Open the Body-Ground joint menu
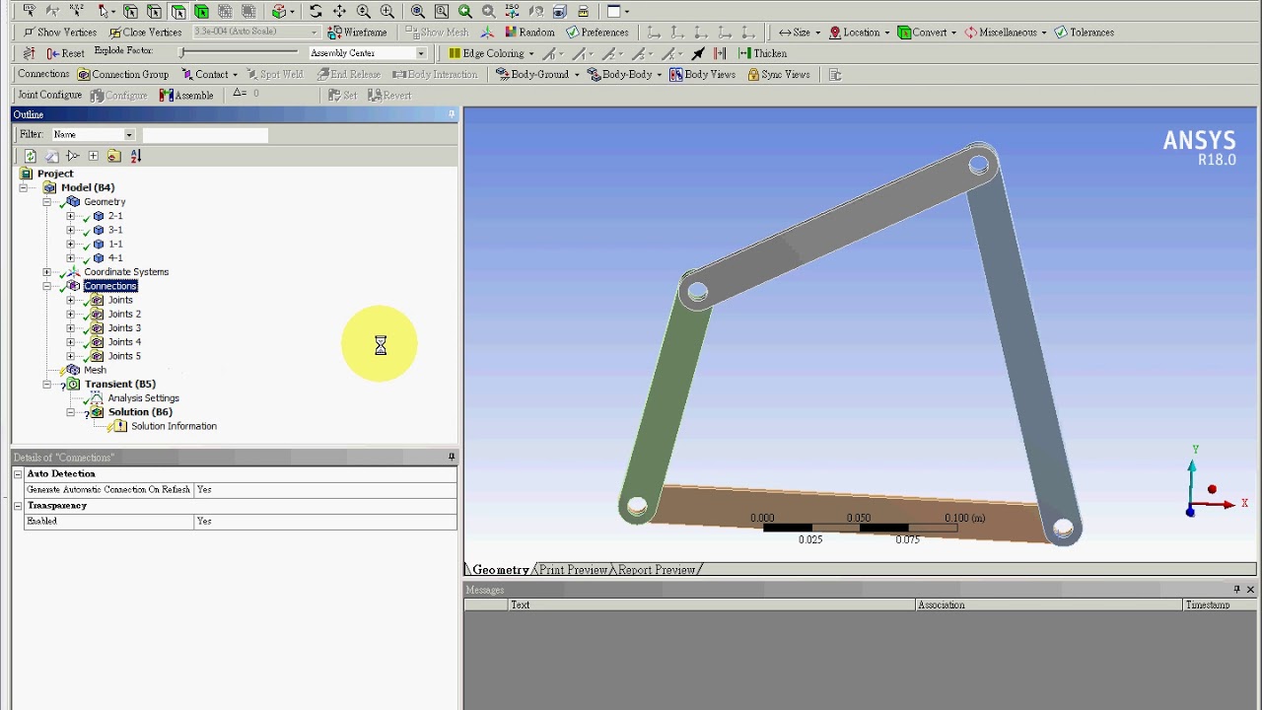1262x710 pixels. [x=538, y=74]
